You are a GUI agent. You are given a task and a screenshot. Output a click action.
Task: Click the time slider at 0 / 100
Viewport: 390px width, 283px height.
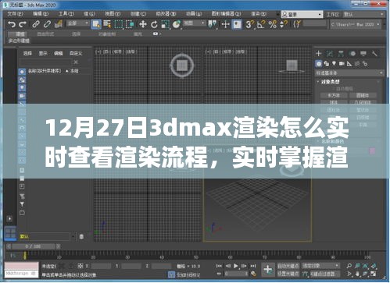click(34, 246)
